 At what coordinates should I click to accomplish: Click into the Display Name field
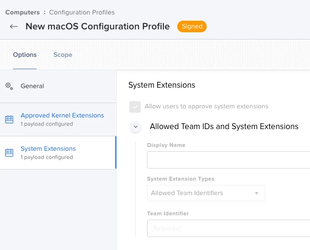[x=229, y=160]
